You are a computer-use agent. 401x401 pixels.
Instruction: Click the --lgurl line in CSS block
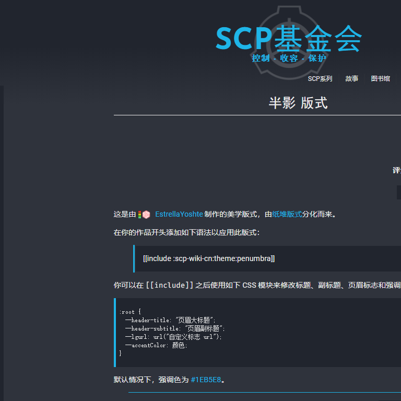tap(173, 337)
